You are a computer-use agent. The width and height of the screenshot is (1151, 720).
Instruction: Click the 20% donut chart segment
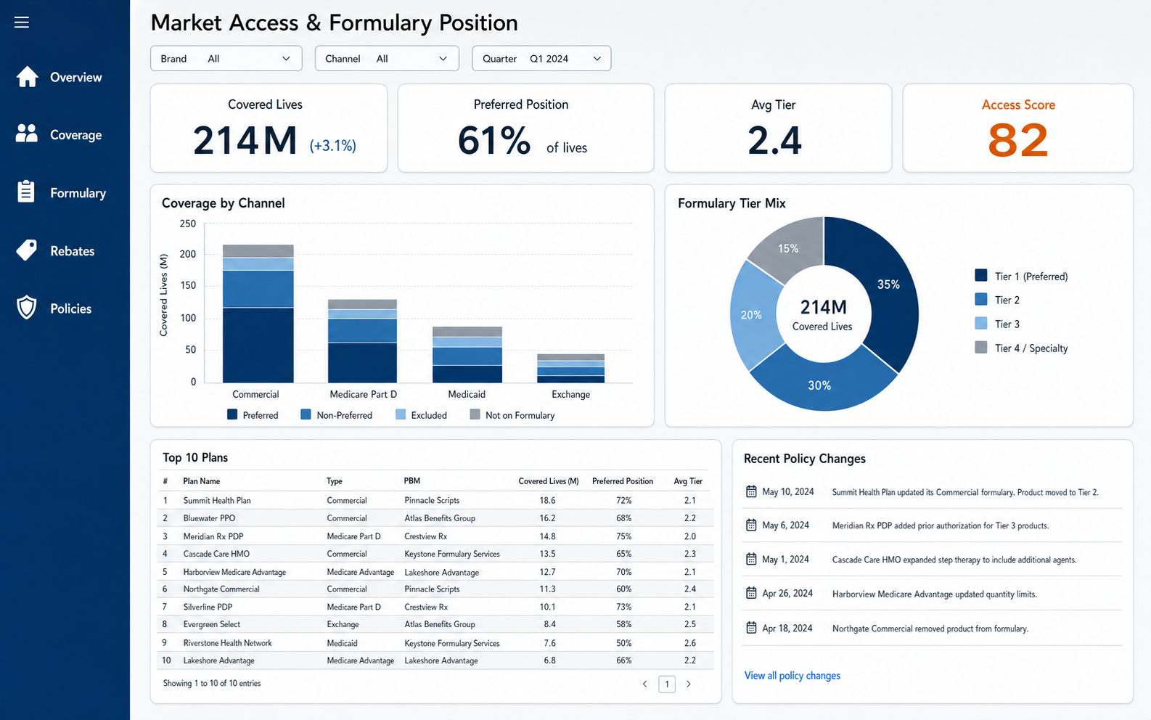(751, 315)
